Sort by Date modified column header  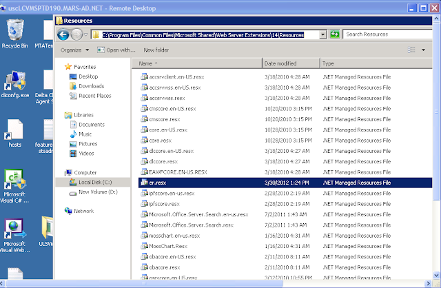(x=291, y=63)
